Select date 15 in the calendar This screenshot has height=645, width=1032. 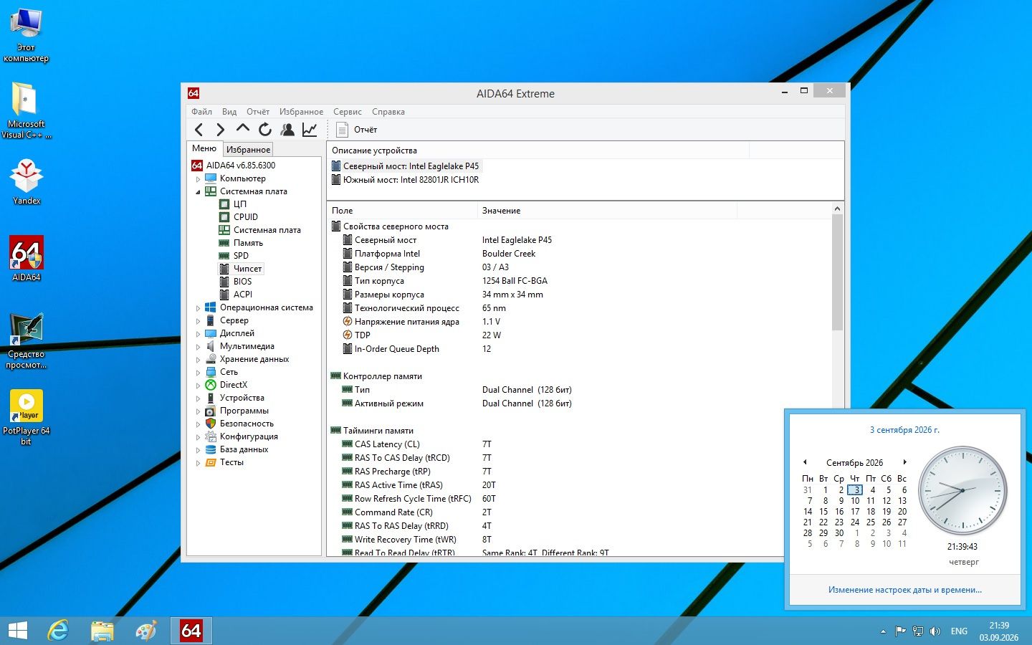pos(823,512)
